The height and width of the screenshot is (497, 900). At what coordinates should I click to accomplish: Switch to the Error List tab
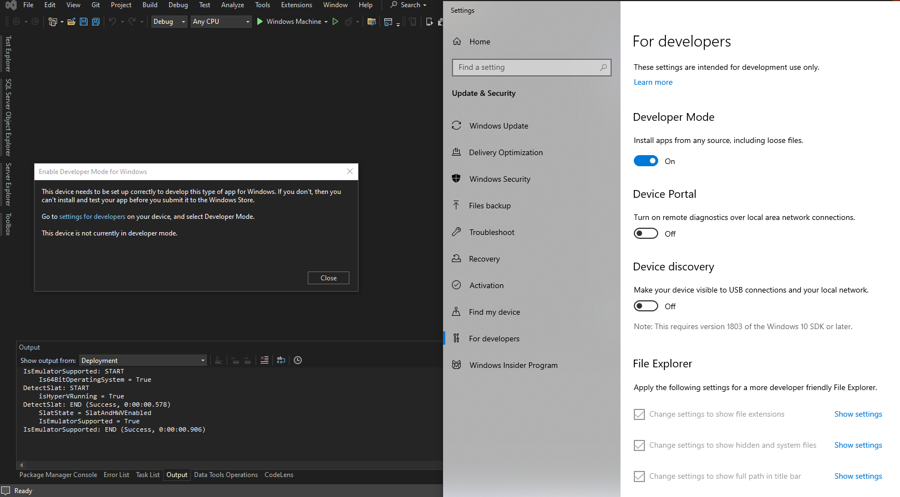click(x=116, y=475)
